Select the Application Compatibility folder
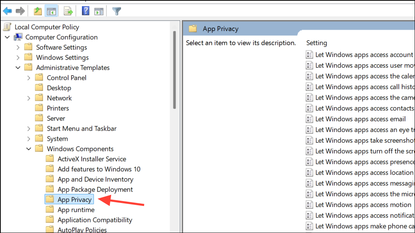The height and width of the screenshot is (233, 415). point(95,220)
